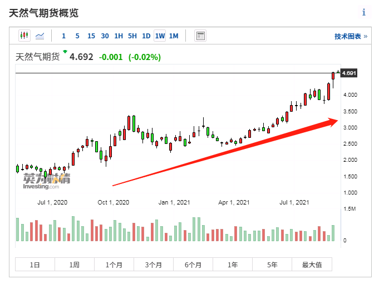Open the news overlay icon in toolbar
The width and height of the screenshot is (379, 284).
(x=200, y=36)
